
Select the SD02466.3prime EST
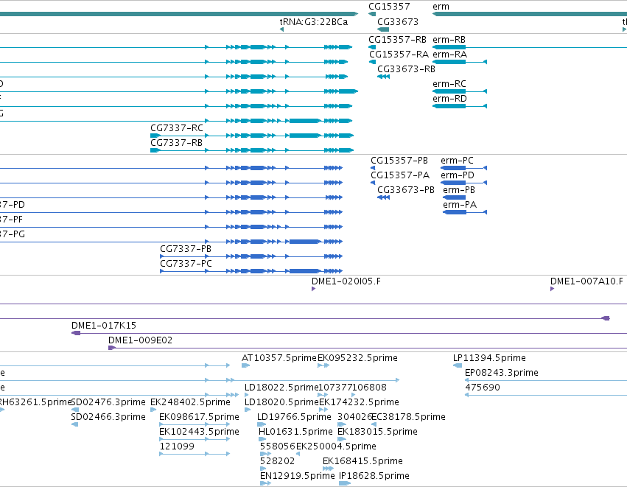[74, 424]
